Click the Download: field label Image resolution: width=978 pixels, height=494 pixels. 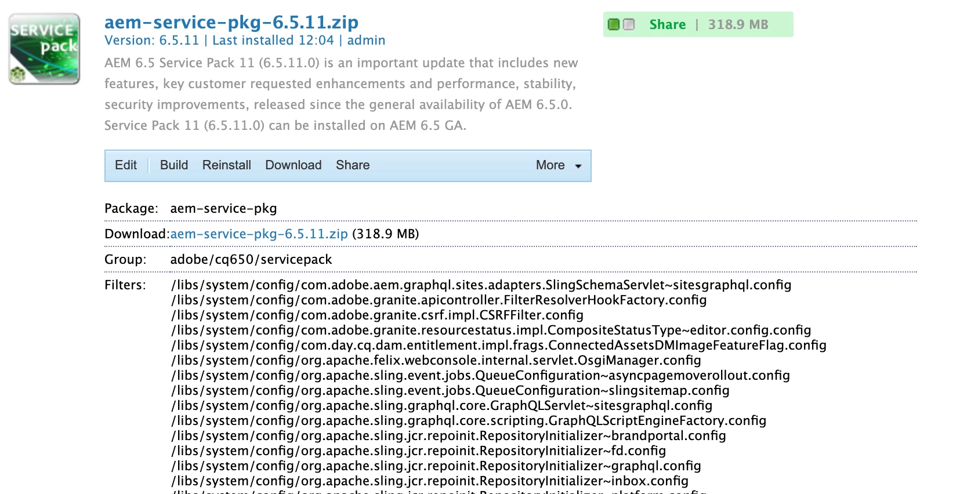[137, 234]
